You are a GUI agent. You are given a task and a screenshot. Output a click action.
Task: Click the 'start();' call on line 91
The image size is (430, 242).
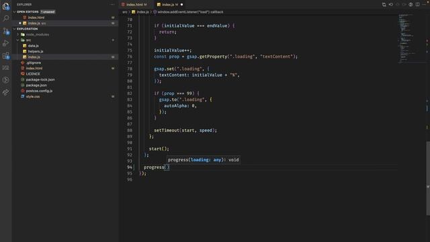click(x=159, y=149)
